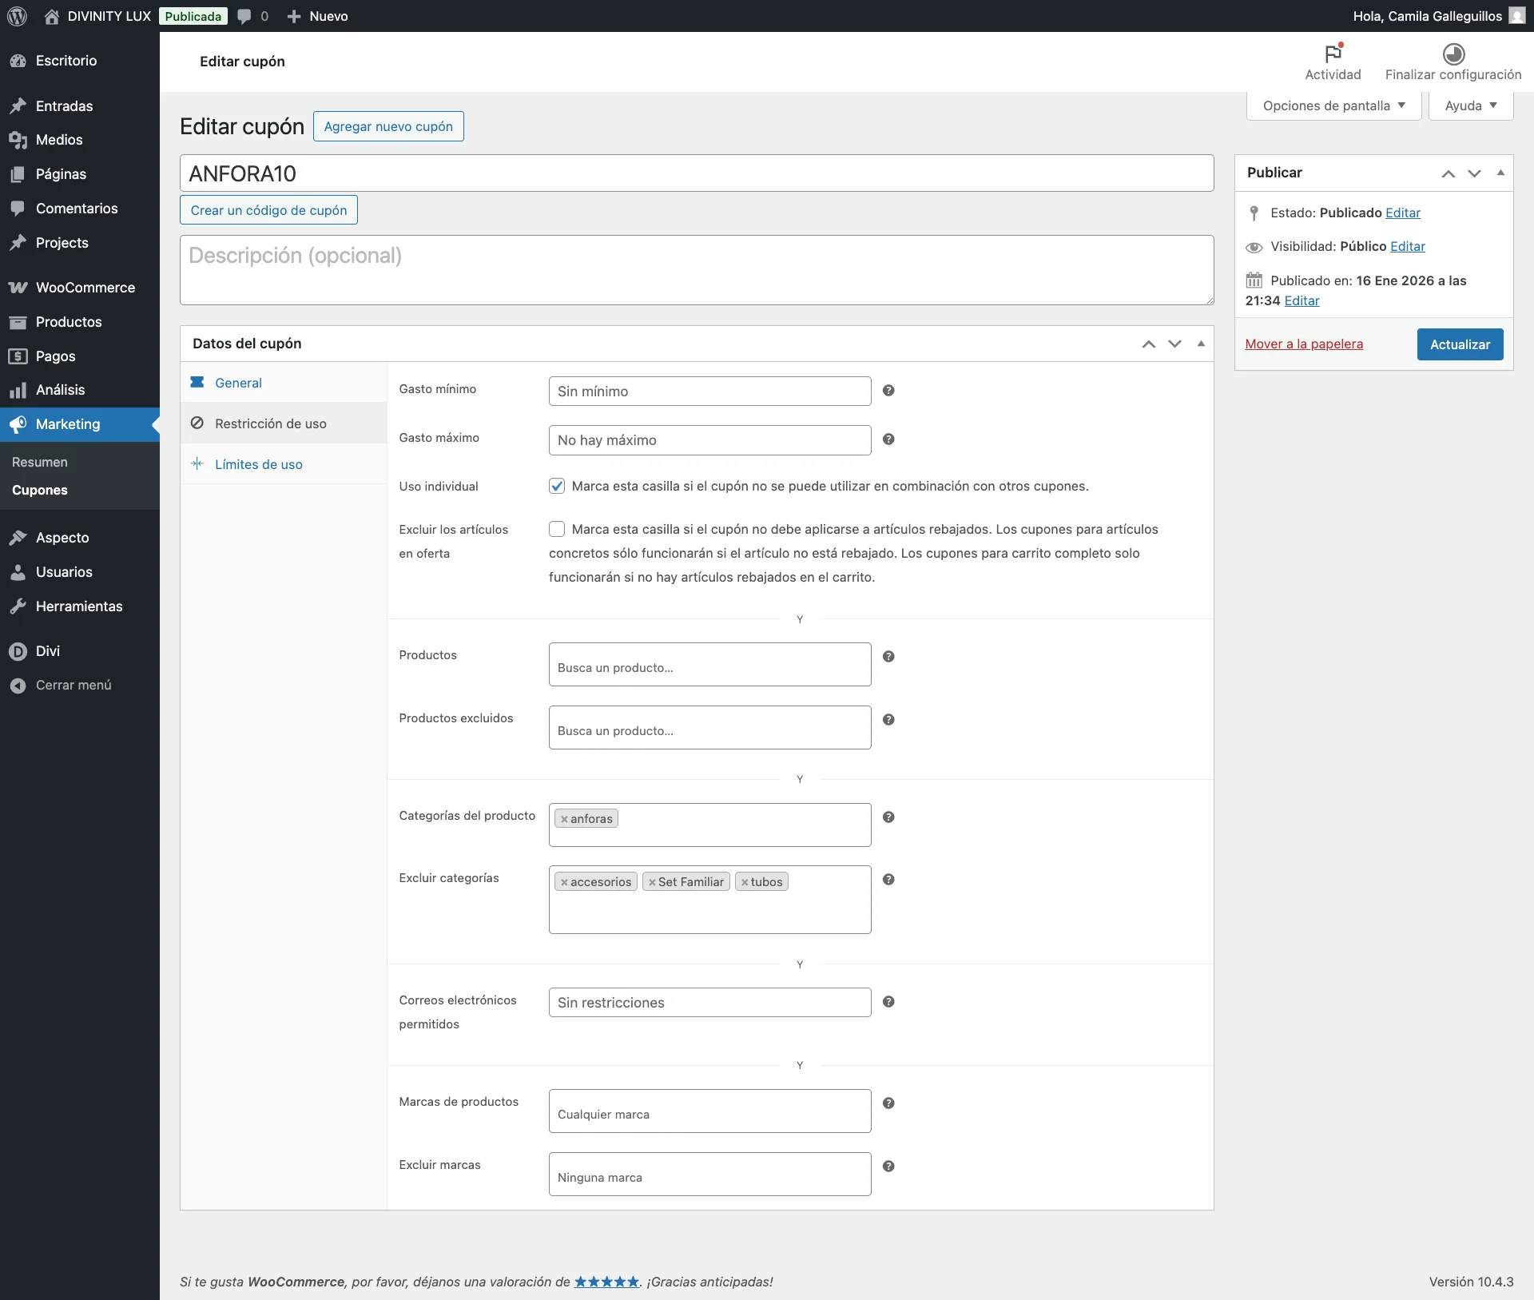Uncheck the Uso individual checkbox
1534x1300 pixels.
[557, 486]
